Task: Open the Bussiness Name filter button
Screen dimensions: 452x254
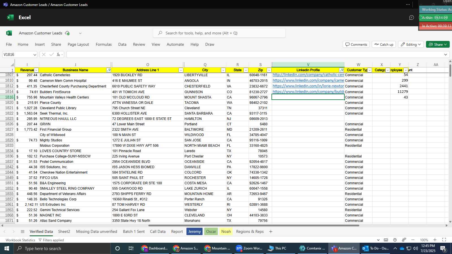Action: point(109,70)
